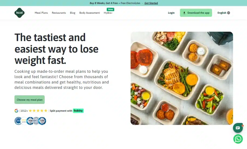Open the Blog page
The width and height of the screenshot is (247, 149).
point(73,13)
